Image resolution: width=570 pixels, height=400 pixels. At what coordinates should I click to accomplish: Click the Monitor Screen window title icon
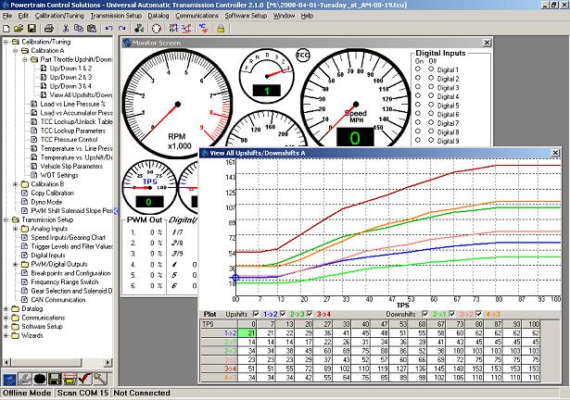coord(127,43)
